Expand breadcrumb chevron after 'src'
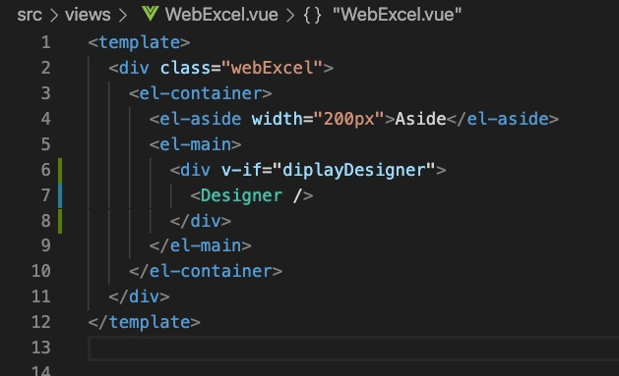The width and height of the screenshot is (619, 376). (x=54, y=16)
